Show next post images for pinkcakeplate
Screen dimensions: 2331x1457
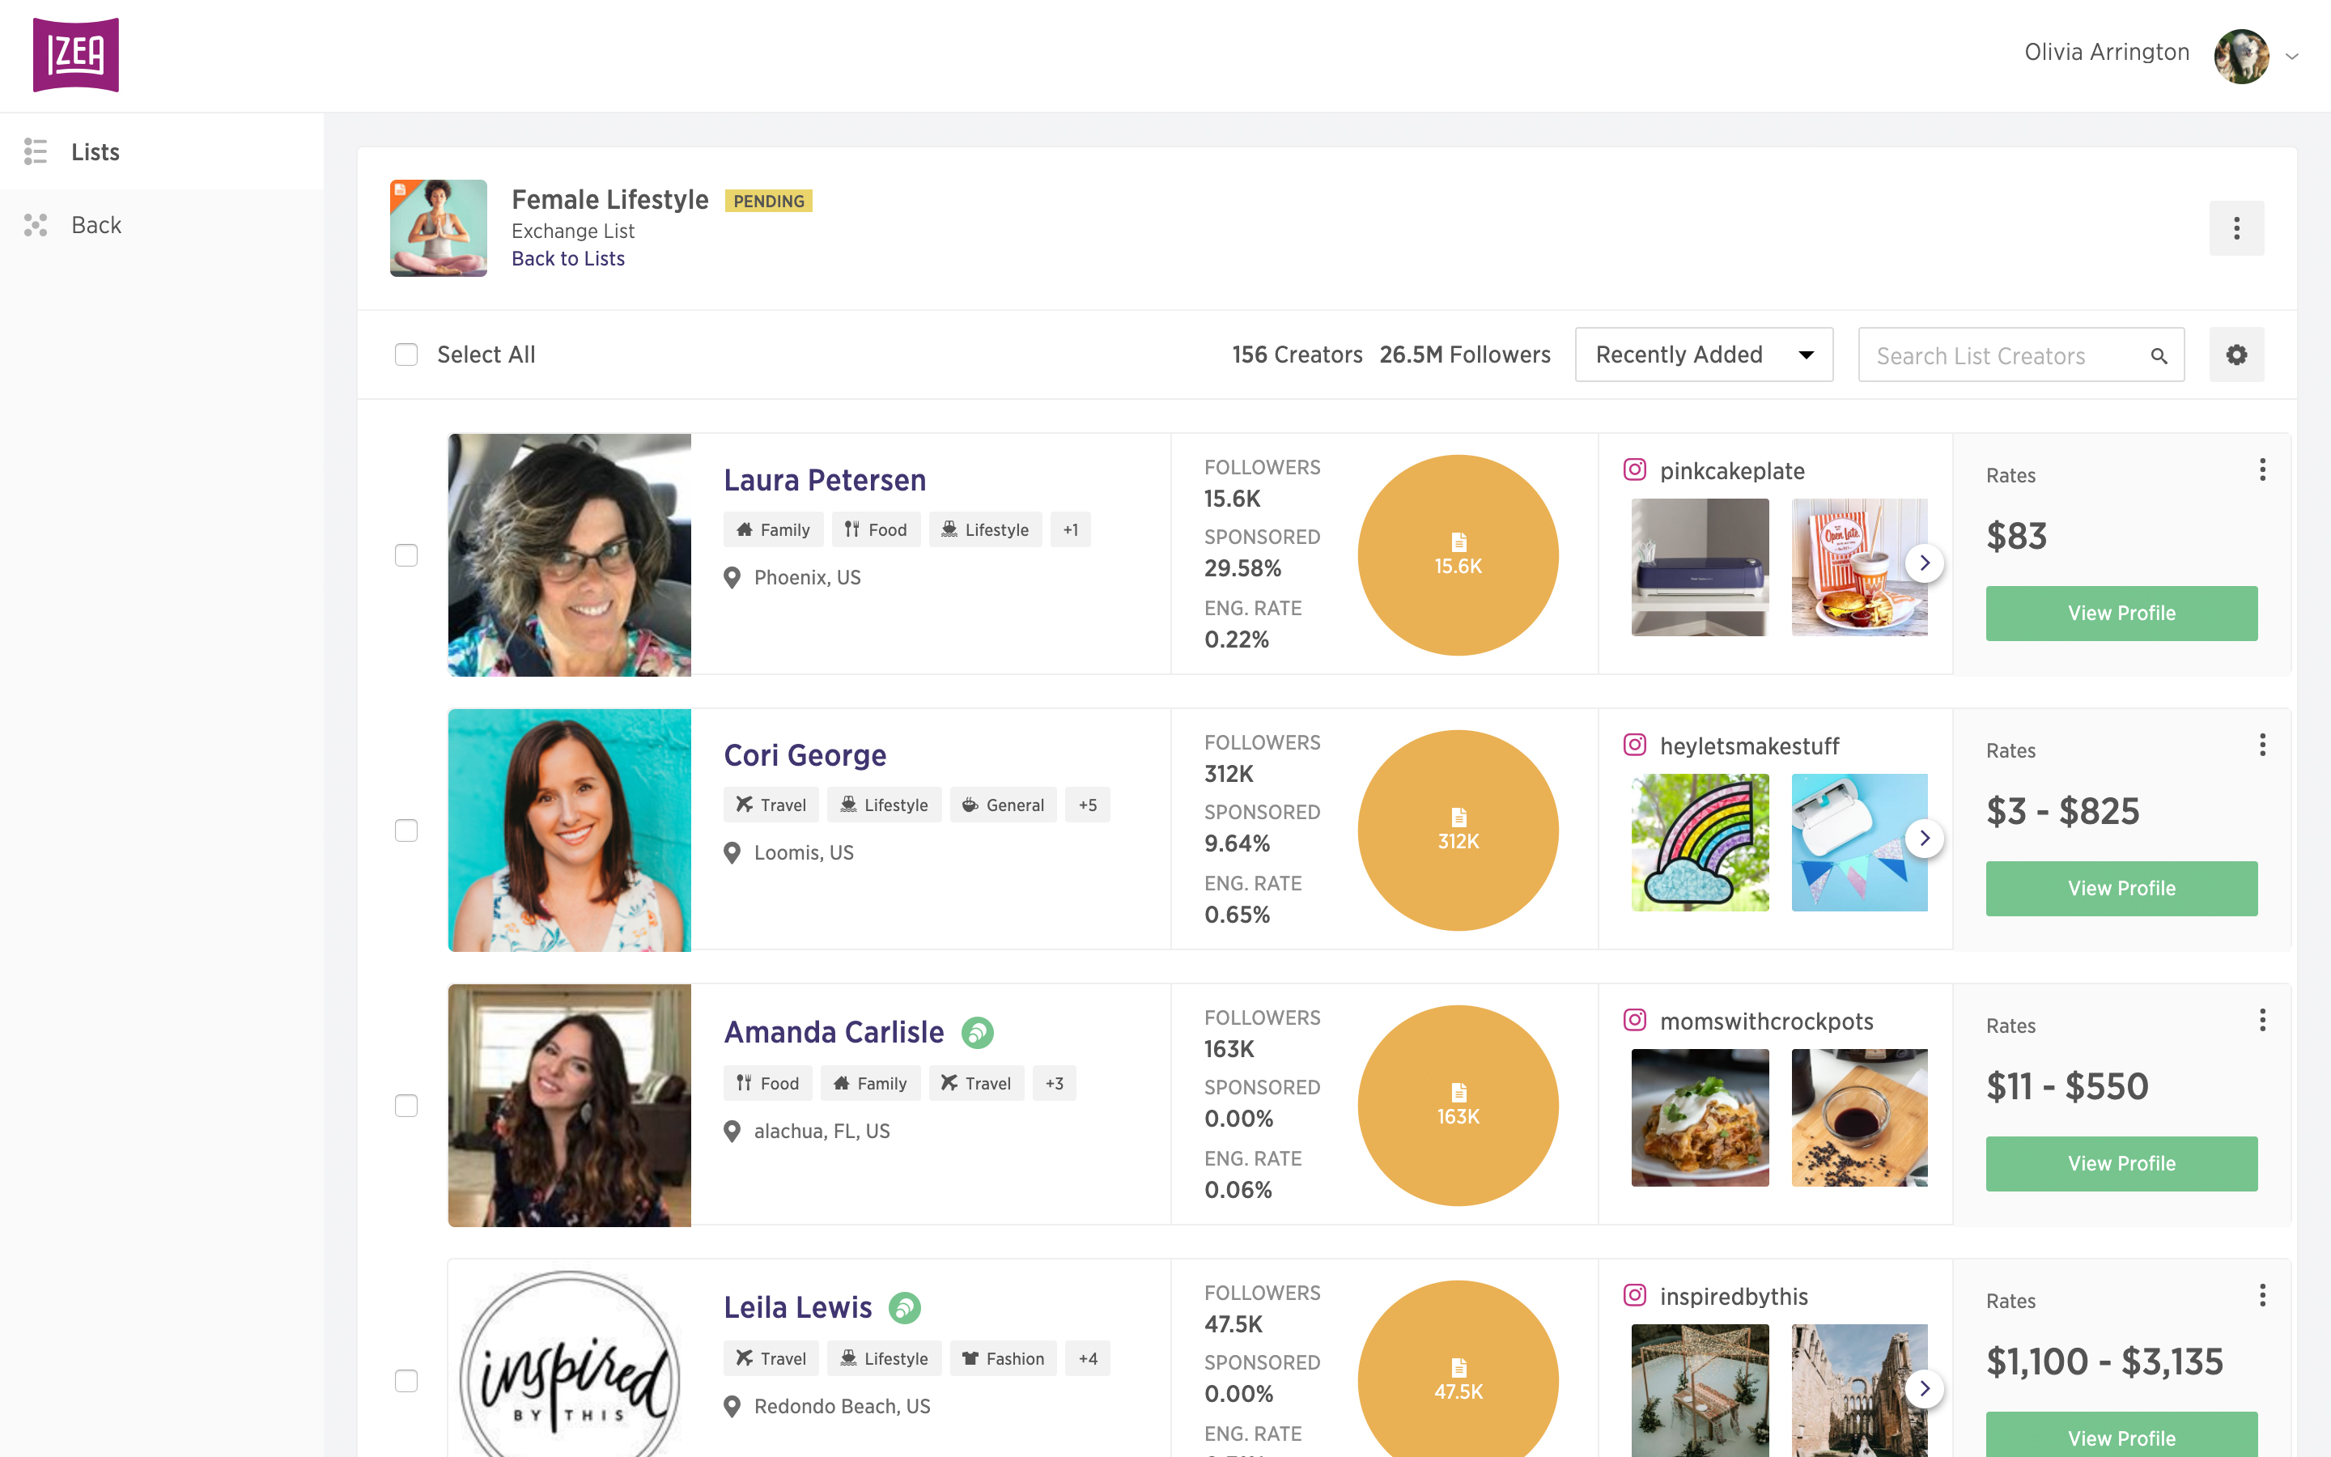point(1924,563)
